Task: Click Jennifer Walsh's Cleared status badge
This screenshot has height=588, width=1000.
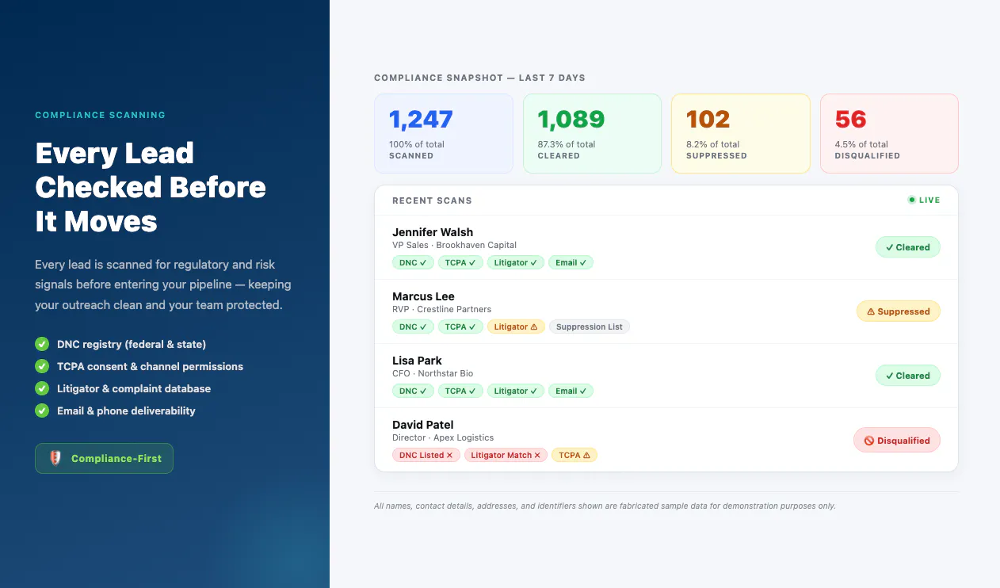Action: coord(908,247)
